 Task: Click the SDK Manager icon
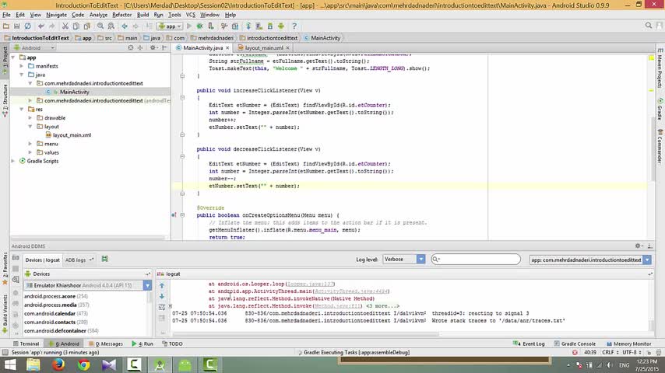coord(270,26)
